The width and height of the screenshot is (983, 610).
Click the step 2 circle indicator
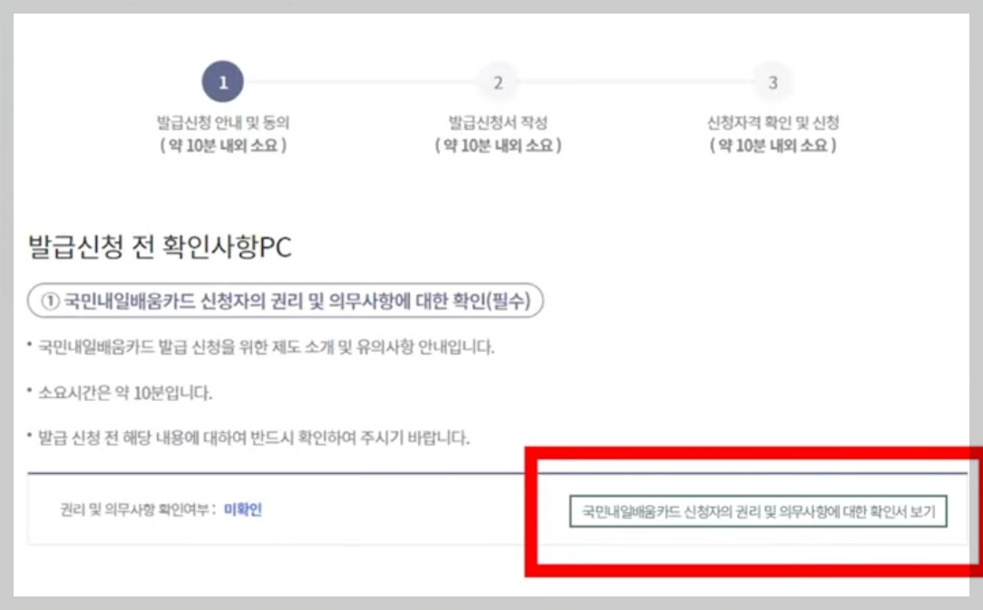pyautogui.click(x=498, y=82)
